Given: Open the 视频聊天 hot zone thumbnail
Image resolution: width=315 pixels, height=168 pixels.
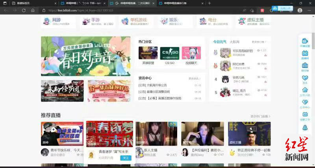Looking at the screenshot, I should (x=191, y=53).
